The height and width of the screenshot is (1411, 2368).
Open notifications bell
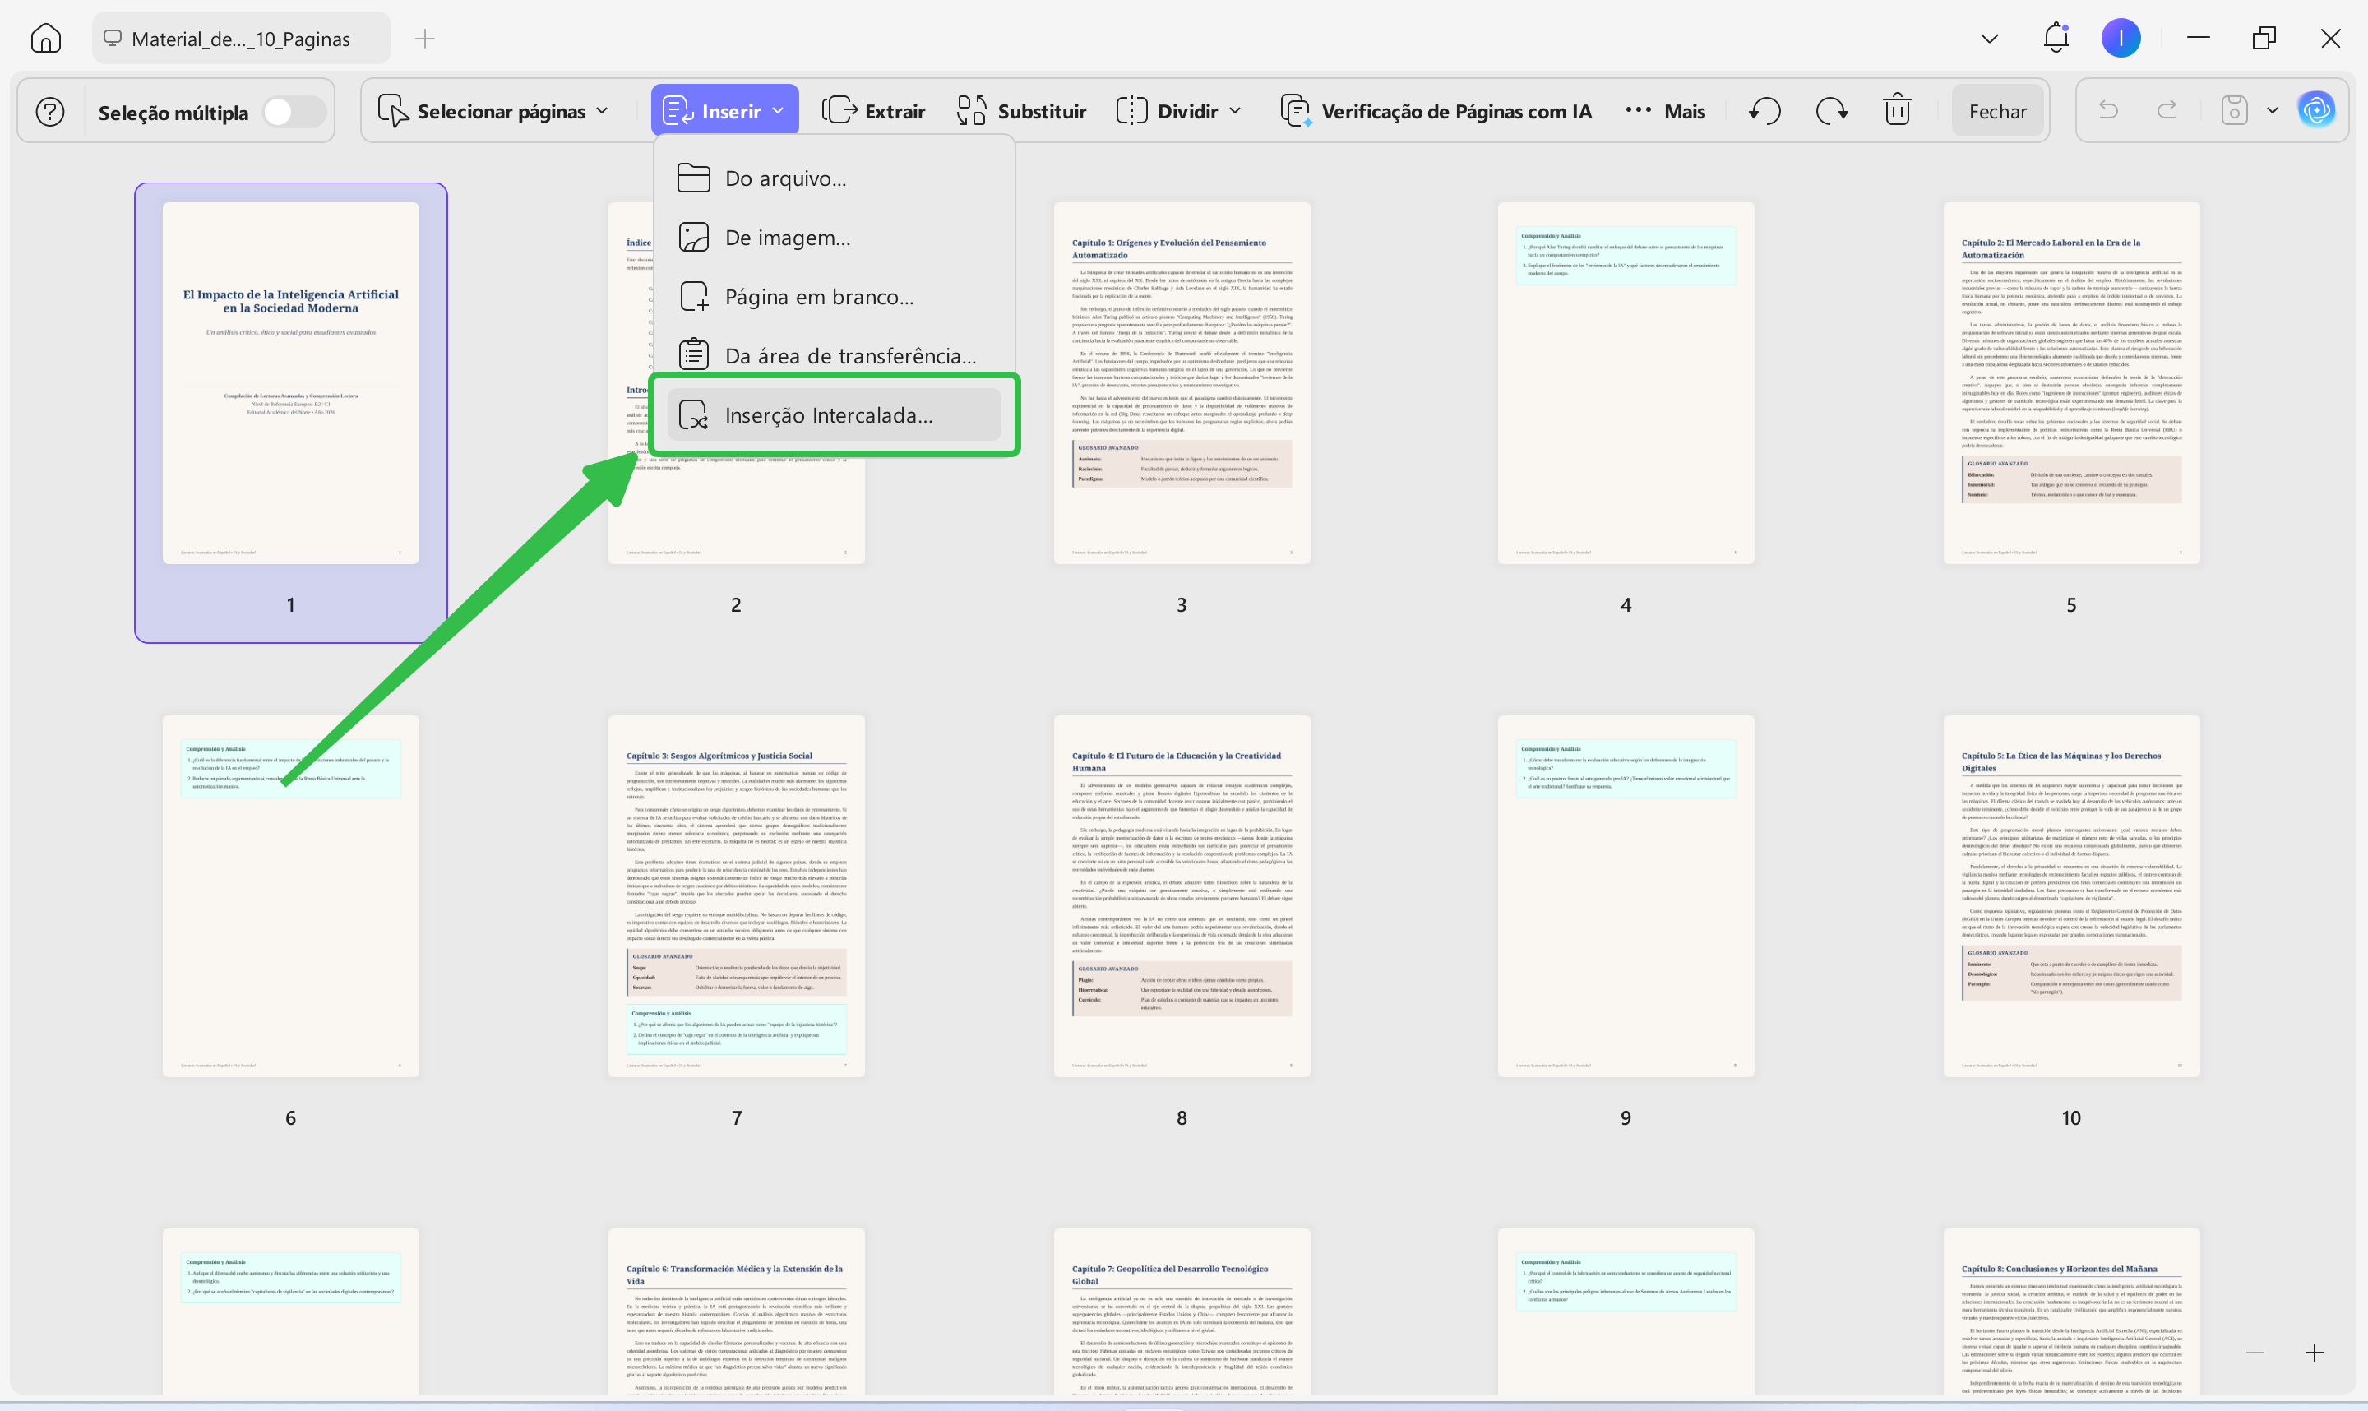[2056, 38]
